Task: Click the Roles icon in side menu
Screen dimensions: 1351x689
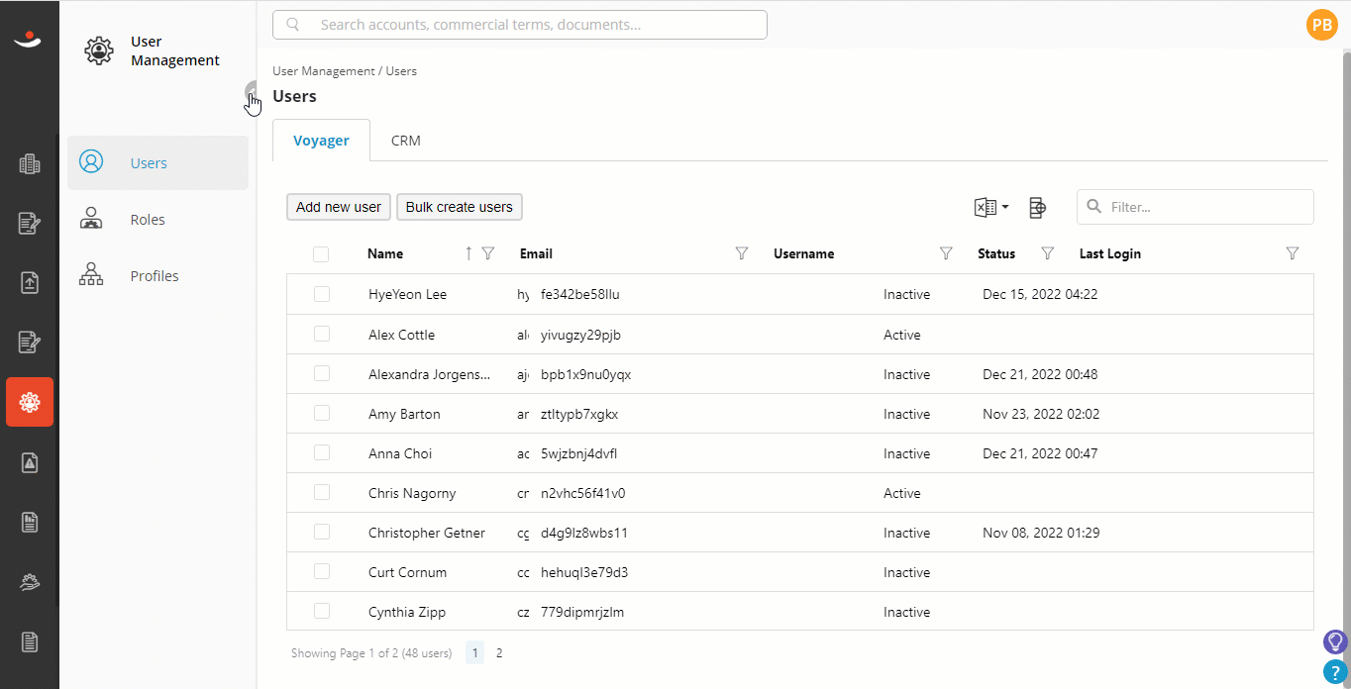Action: [x=91, y=219]
